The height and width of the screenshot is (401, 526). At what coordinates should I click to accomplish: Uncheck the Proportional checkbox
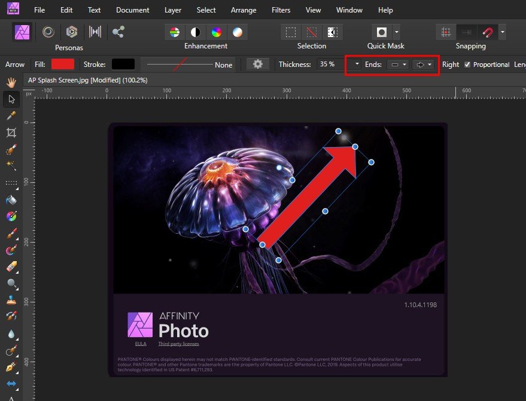467,65
